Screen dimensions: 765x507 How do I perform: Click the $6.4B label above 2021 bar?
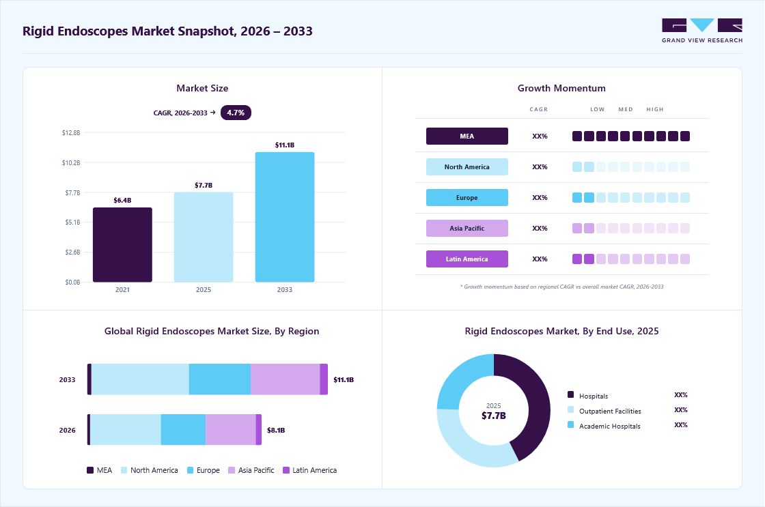(122, 201)
